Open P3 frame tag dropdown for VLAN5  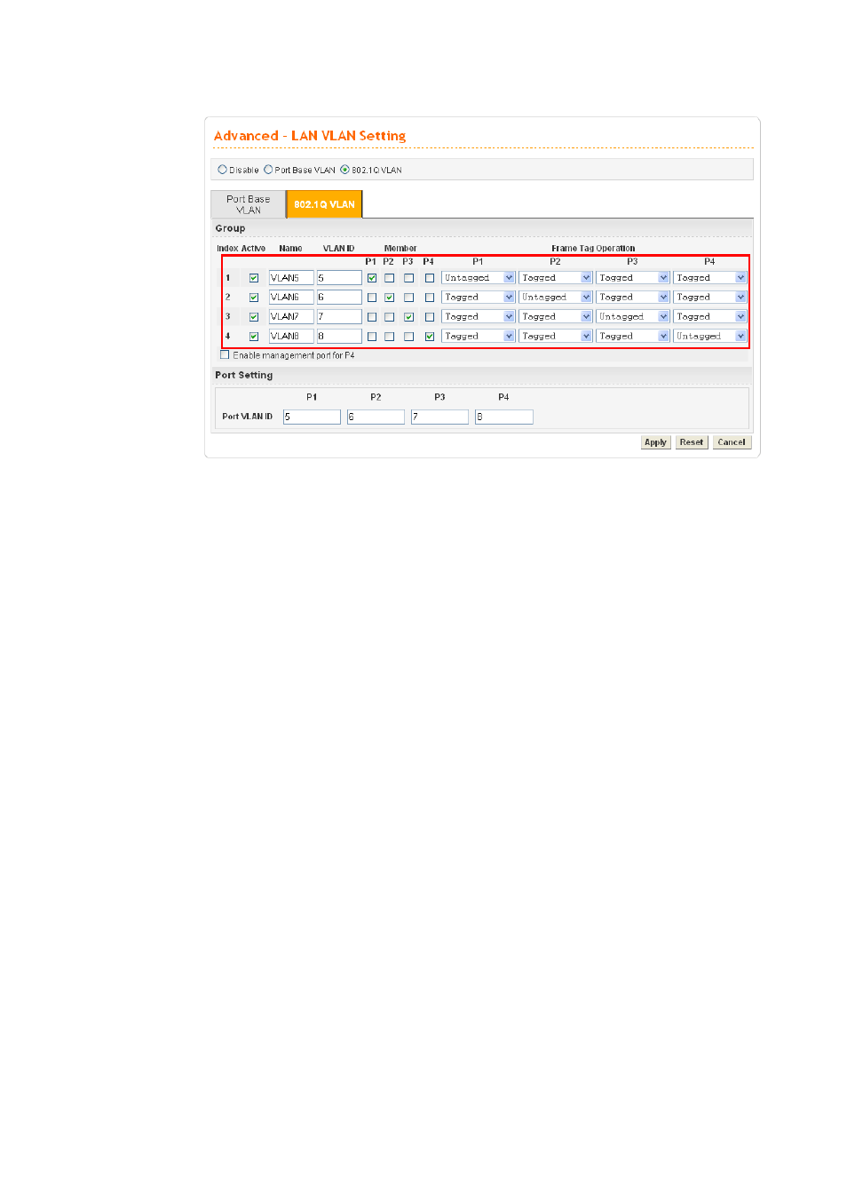[x=633, y=278]
